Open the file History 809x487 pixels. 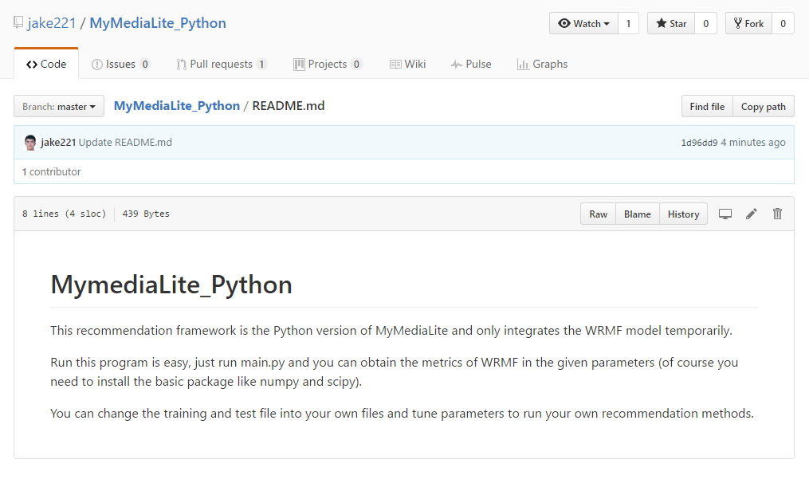pyautogui.click(x=683, y=214)
